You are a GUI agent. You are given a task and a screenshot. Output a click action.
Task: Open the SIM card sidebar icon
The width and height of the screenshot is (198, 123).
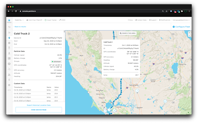(9, 48)
